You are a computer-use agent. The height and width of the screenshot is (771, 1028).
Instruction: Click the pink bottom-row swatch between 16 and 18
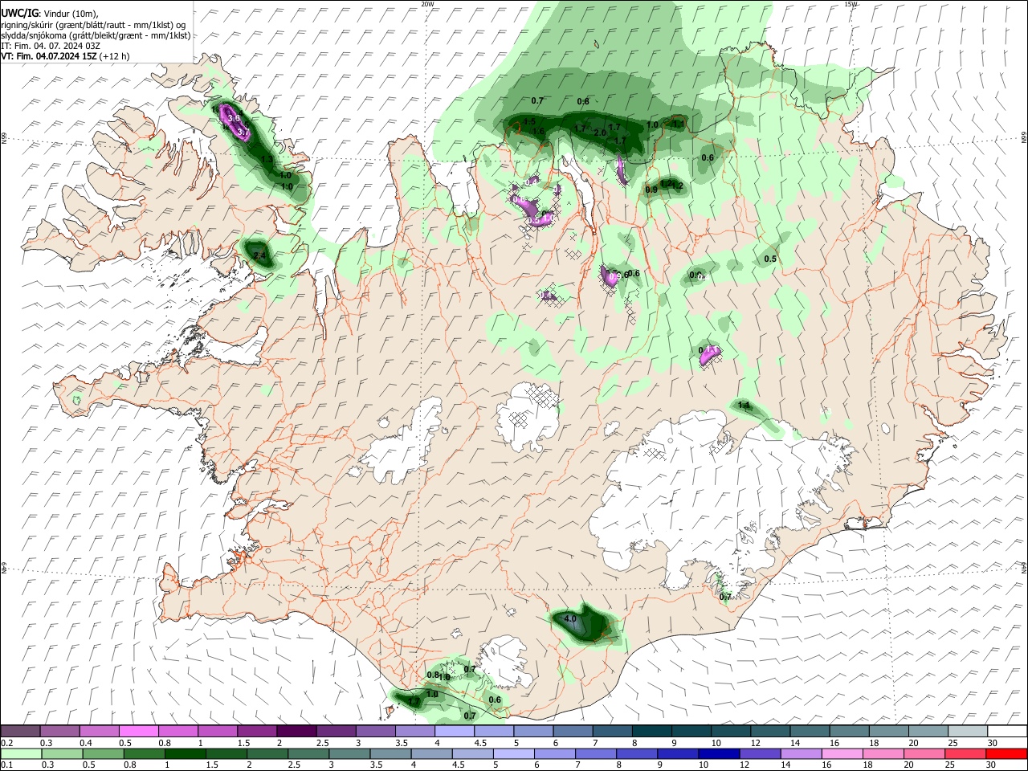842,754
